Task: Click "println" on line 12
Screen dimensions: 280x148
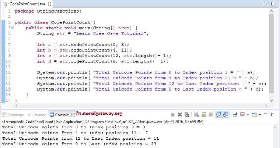Action: click(77, 72)
